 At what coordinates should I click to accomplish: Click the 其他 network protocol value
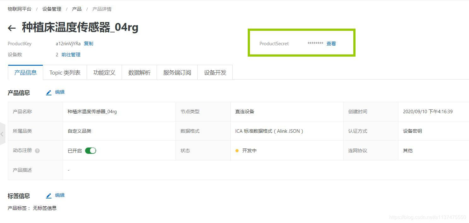click(x=408, y=151)
